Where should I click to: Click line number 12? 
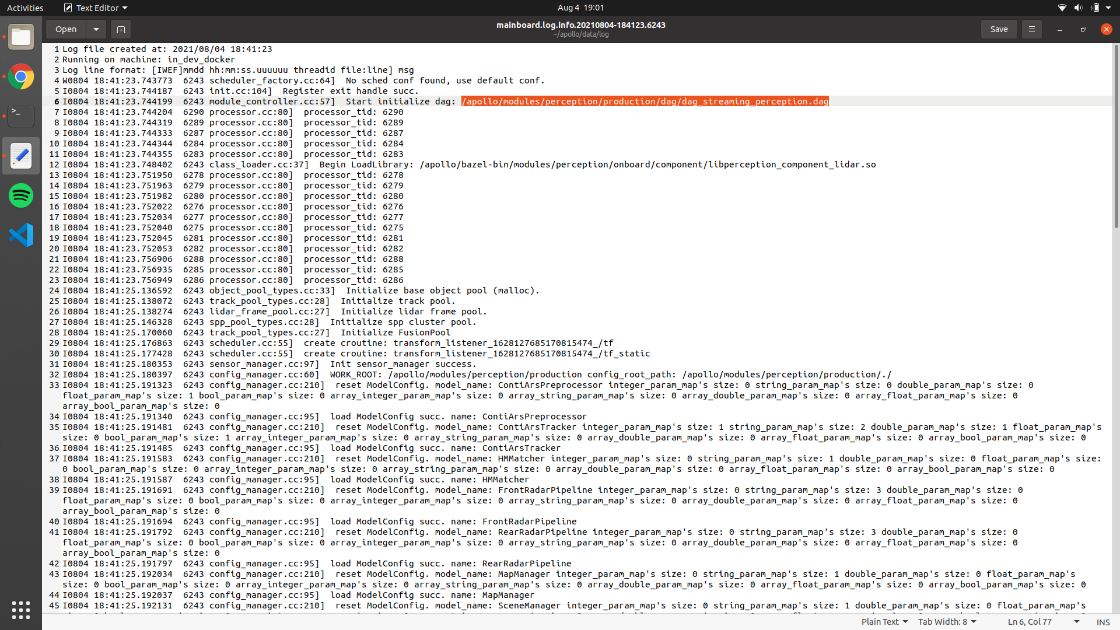54,164
